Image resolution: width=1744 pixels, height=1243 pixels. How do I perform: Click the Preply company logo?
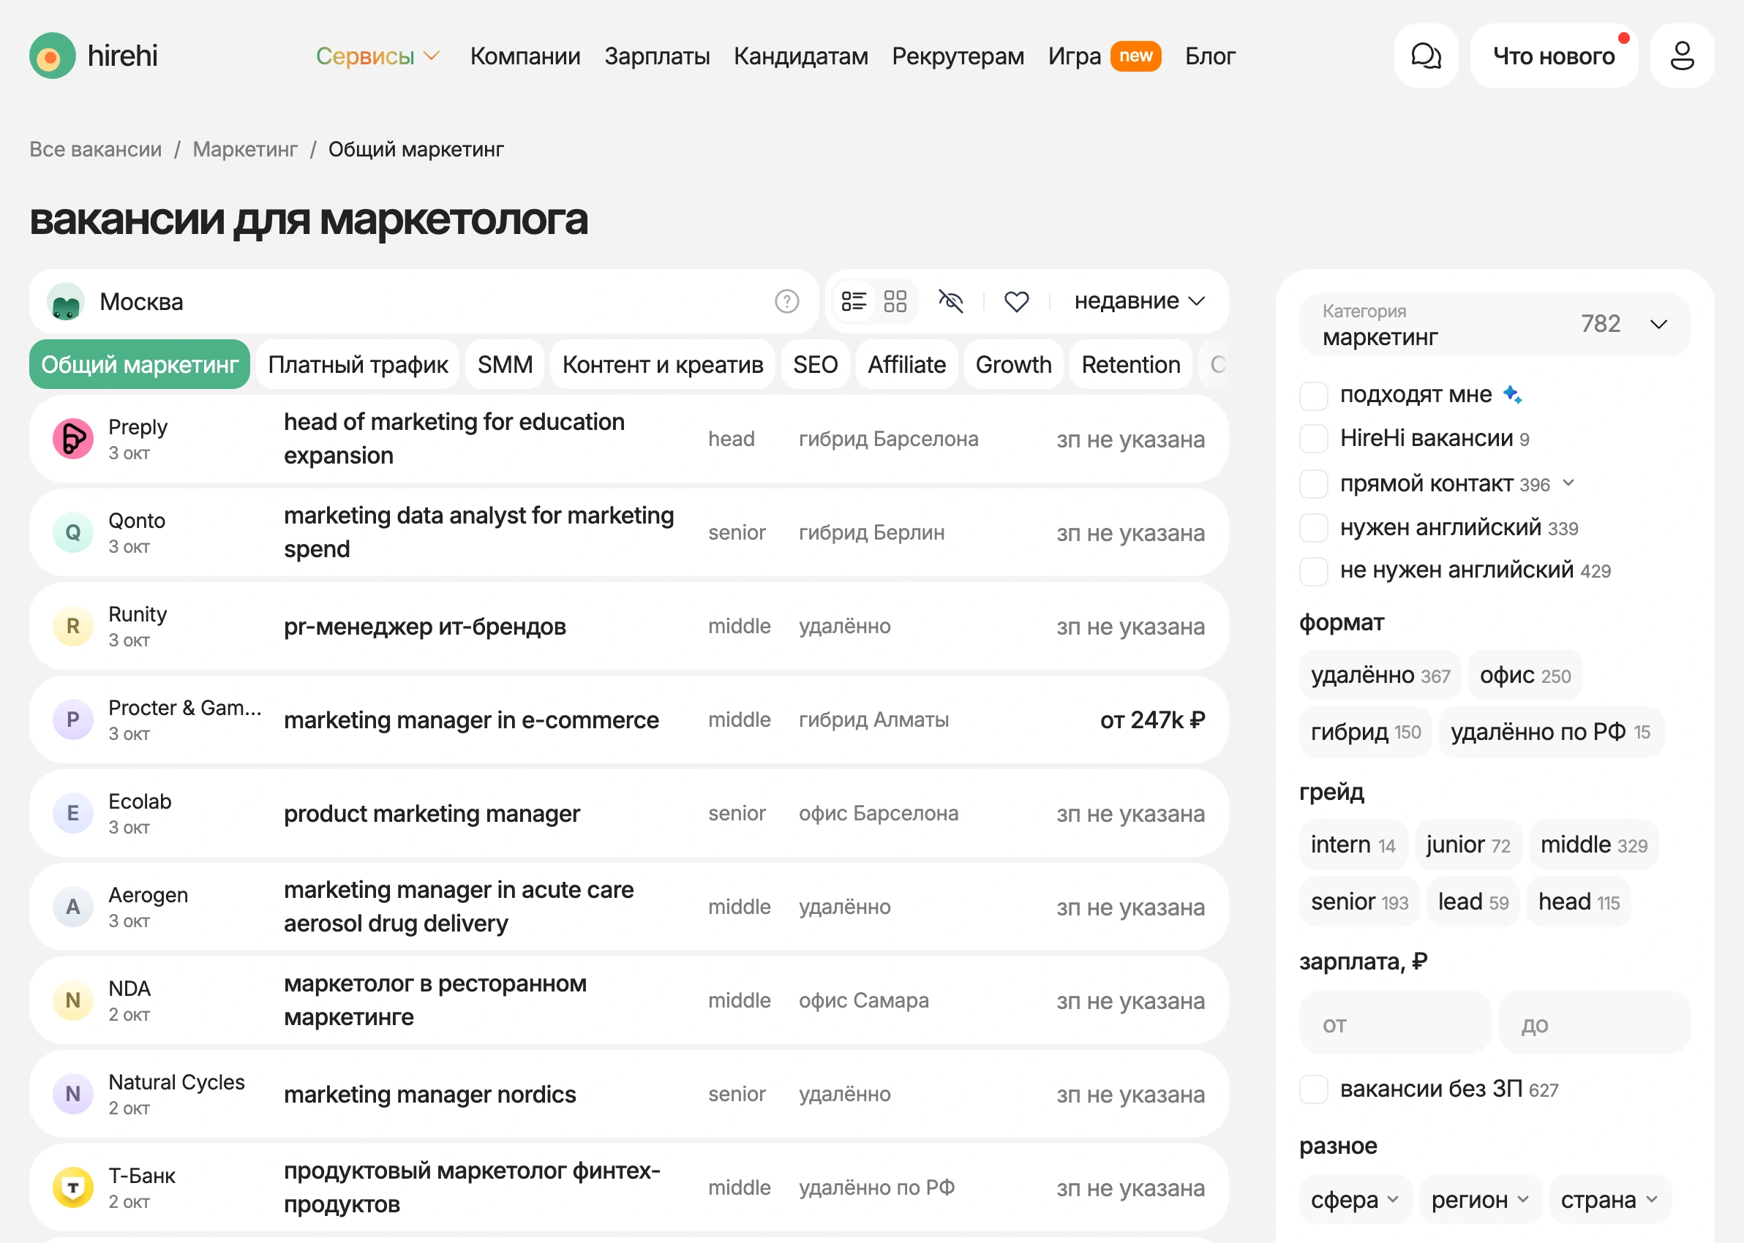tap(72, 439)
